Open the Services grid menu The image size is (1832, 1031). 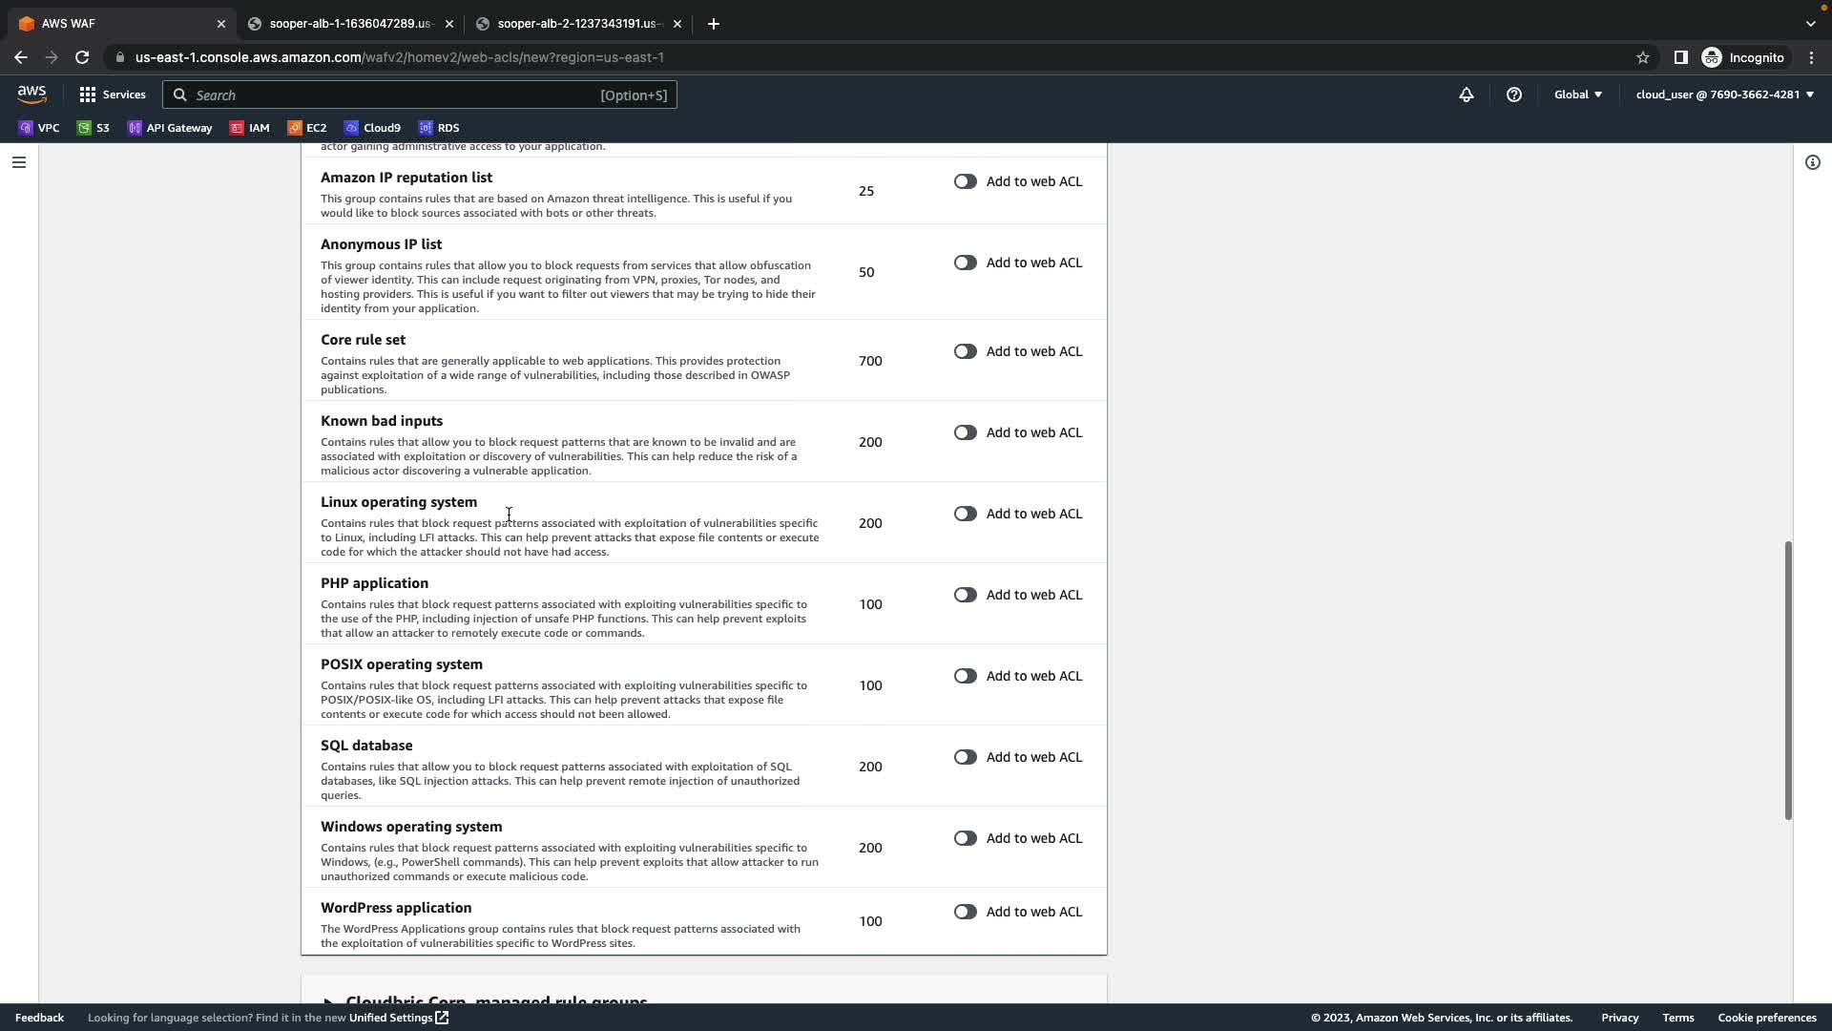point(113,95)
